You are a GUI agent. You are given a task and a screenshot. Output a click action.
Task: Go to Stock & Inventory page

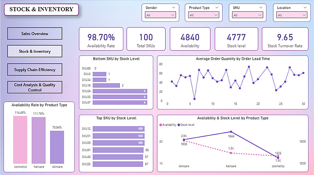(x=35, y=51)
